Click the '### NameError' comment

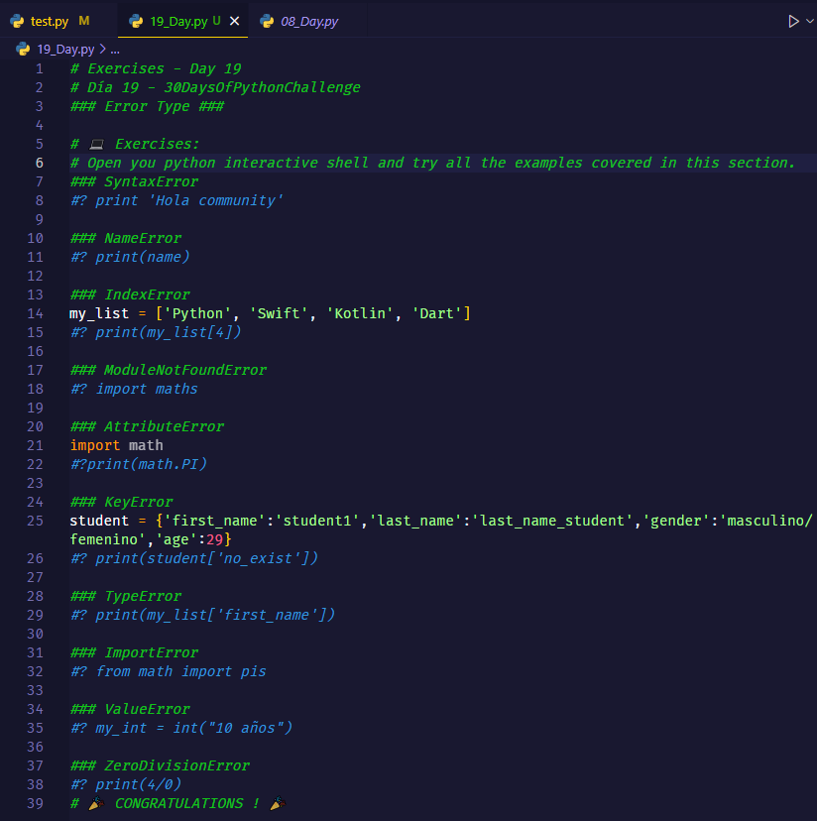point(126,238)
